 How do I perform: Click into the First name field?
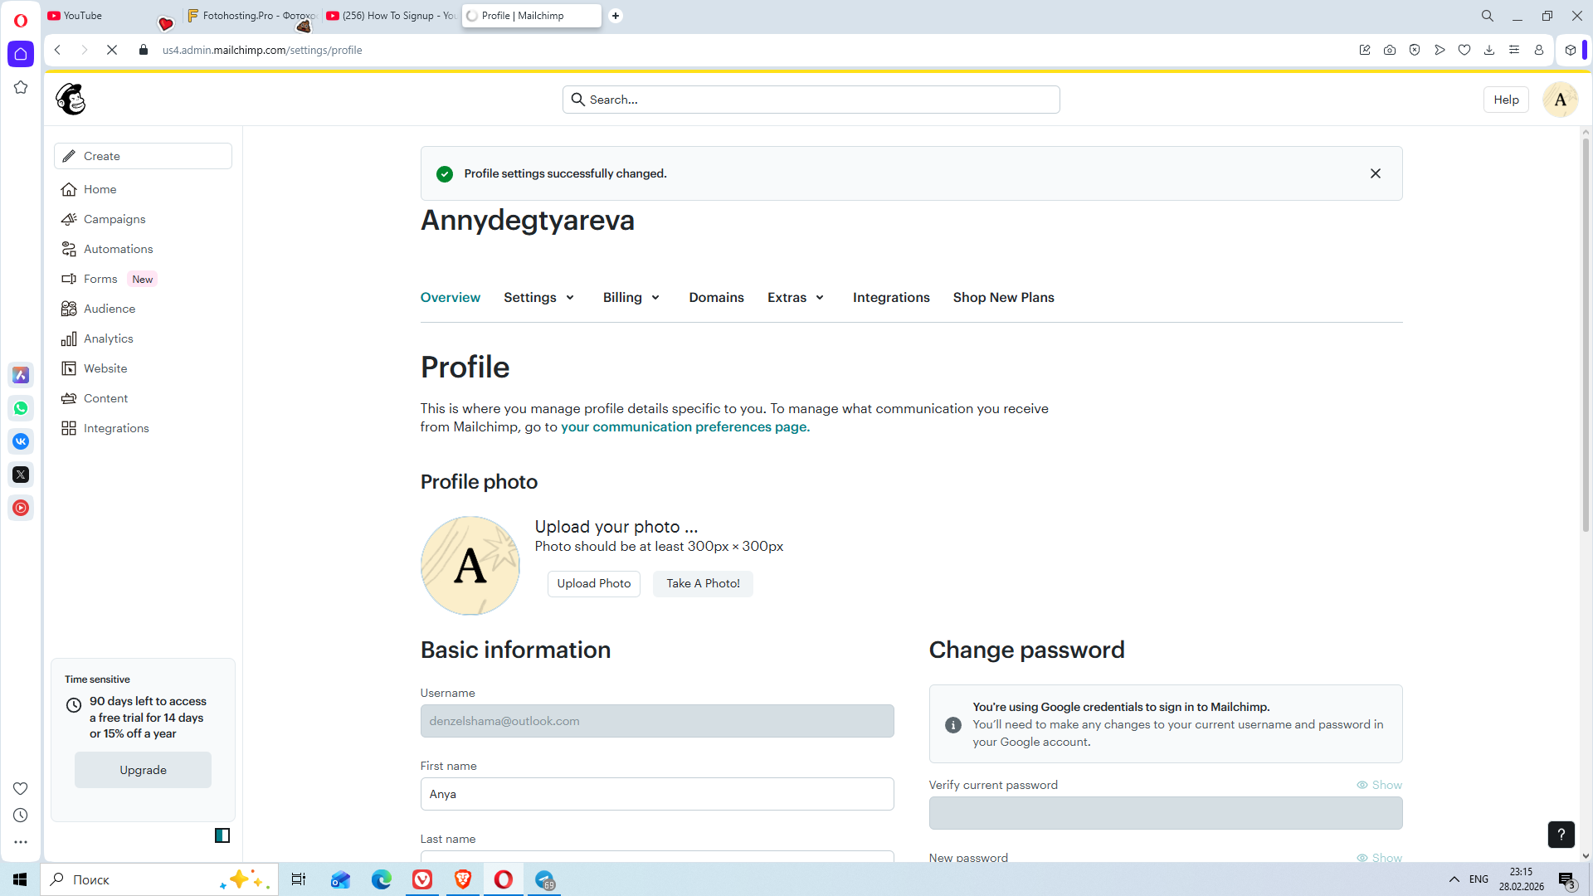coord(656,794)
